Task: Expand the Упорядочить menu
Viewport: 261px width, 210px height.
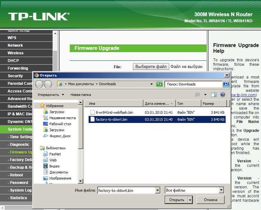Action: click(x=51, y=95)
